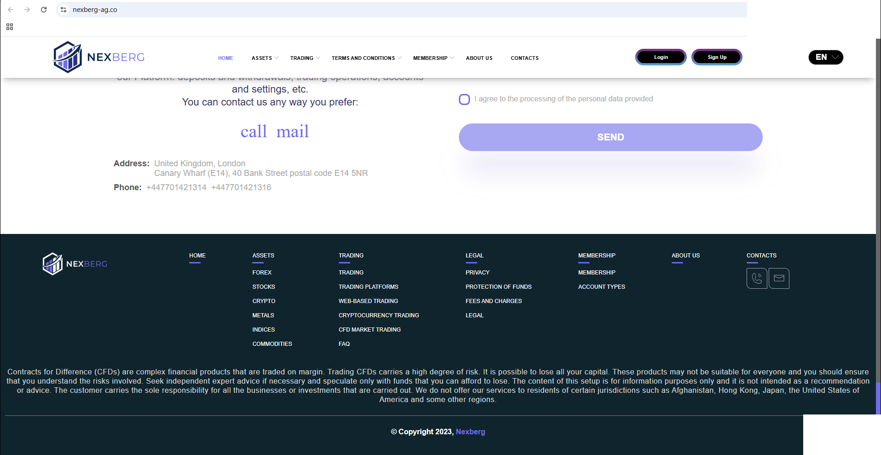Open Web-Based Trading in the footer

tap(368, 301)
